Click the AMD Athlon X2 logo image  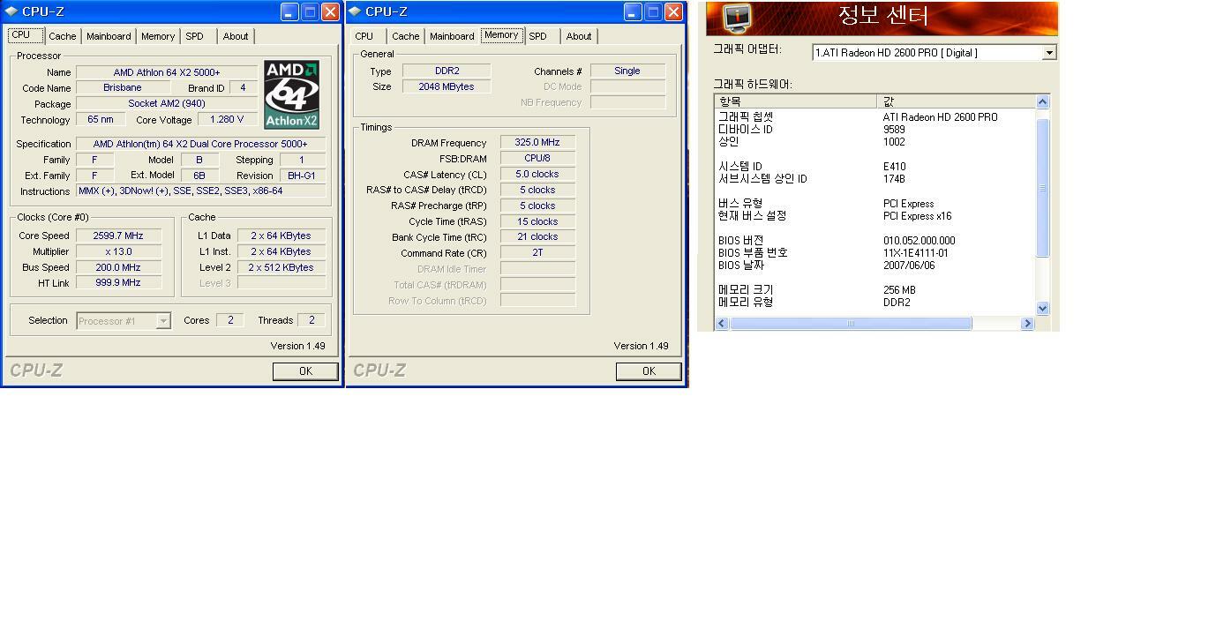[x=291, y=94]
